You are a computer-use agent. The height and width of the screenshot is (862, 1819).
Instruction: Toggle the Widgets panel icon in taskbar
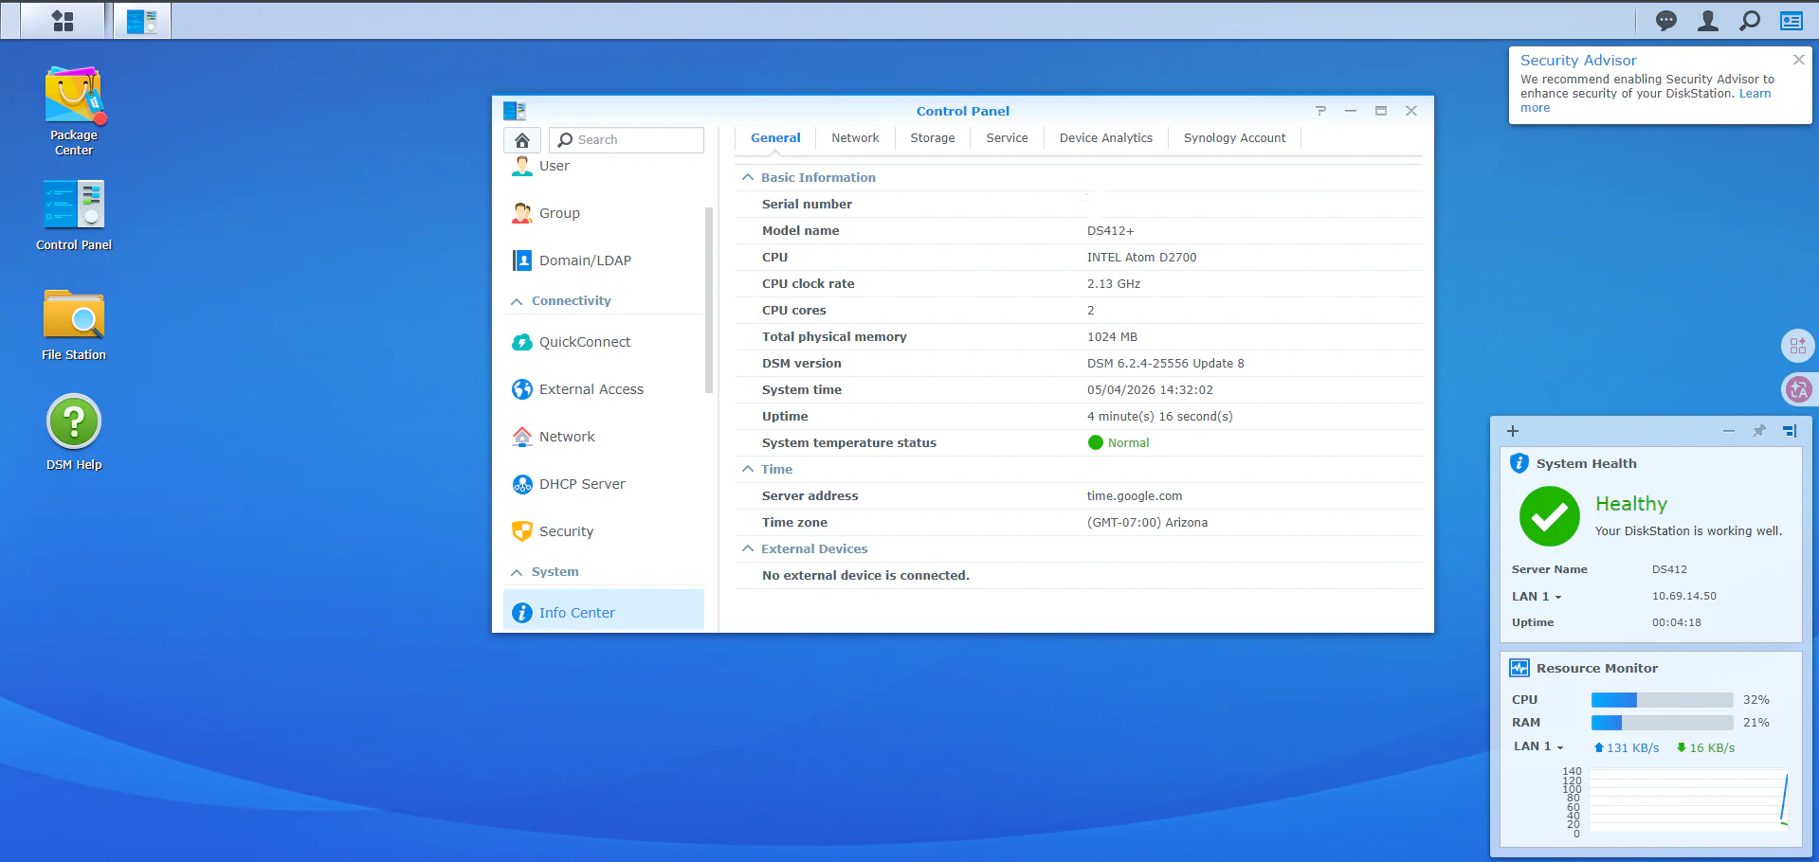click(1792, 21)
